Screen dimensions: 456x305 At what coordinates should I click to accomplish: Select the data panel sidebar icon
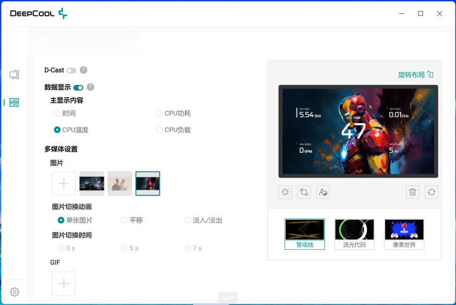pos(14,102)
